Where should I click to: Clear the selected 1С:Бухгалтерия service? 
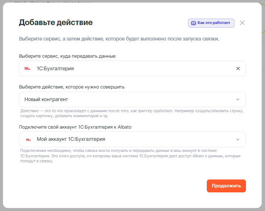[238, 68]
